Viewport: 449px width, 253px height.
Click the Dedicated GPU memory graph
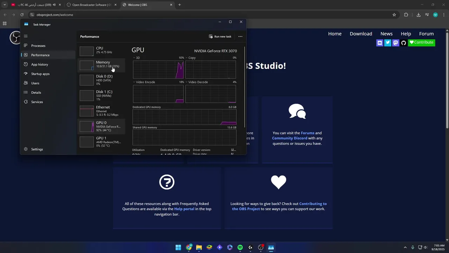185,117
